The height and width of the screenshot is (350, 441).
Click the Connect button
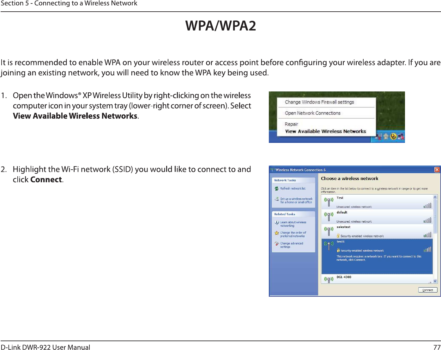coord(428,290)
